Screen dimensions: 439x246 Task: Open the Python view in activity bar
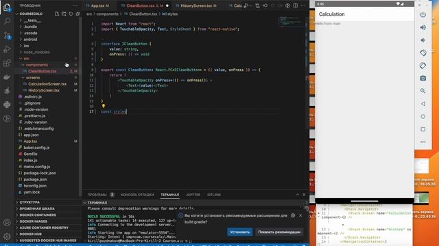[7, 105]
